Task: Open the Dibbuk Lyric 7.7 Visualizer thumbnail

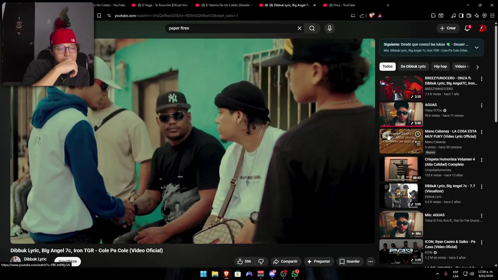Action: (x=401, y=196)
